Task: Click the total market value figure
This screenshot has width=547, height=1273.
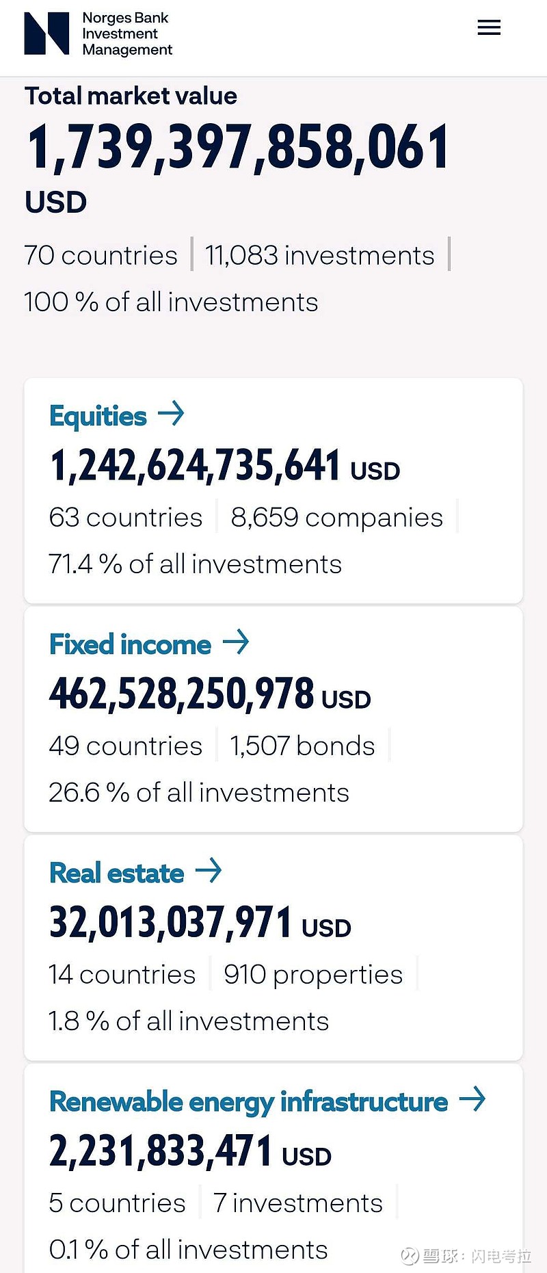Action: click(237, 147)
